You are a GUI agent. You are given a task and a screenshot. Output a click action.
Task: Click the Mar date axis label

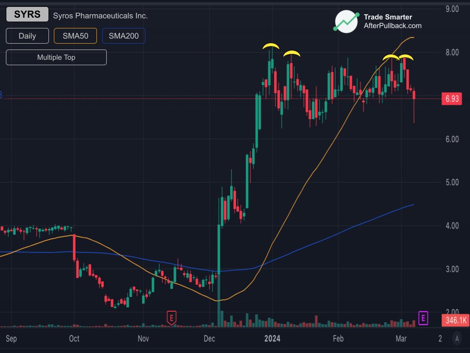(x=401, y=339)
